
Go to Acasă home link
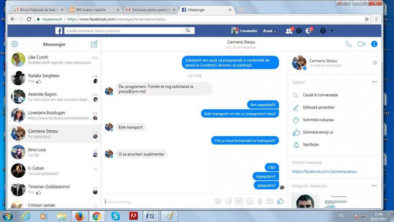(x=267, y=31)
